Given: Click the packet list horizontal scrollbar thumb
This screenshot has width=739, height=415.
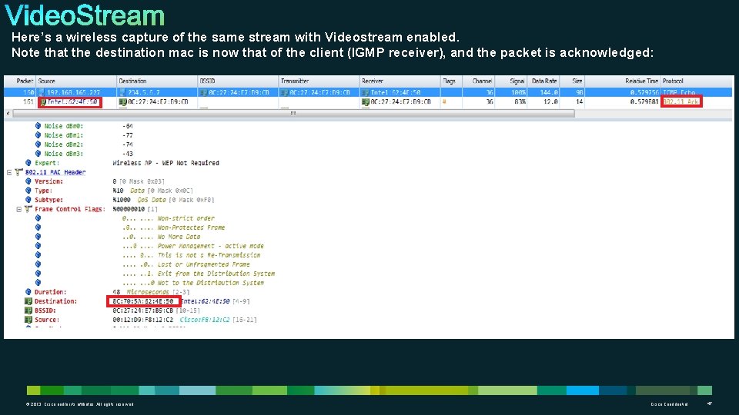Looking at the screenshot, I should [x=293, y=114].
